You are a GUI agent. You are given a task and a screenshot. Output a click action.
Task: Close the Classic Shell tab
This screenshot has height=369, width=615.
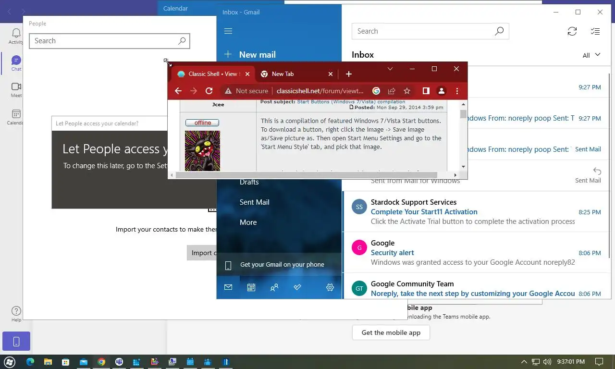(247, 74)
